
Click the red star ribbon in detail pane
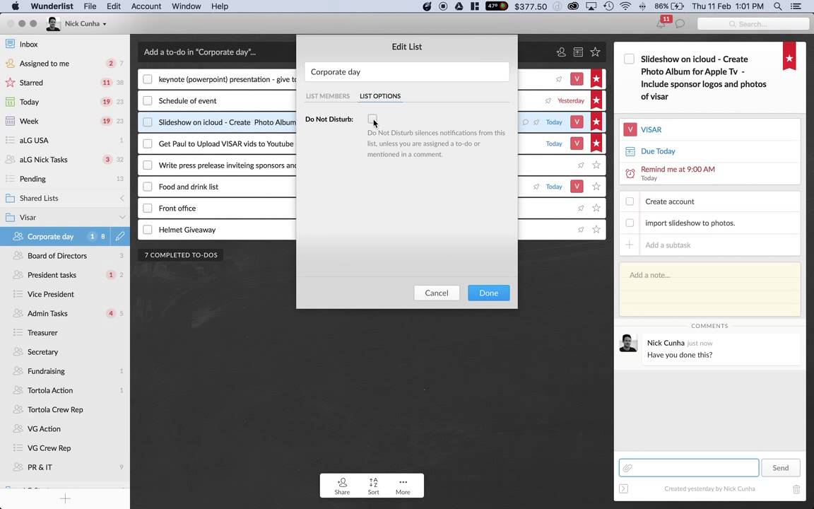pyautogui.click(x=789, y=56)
